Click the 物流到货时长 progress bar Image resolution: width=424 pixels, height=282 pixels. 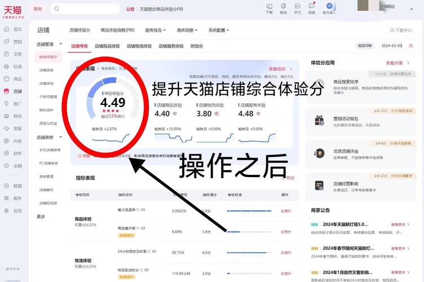pos(249,274)
